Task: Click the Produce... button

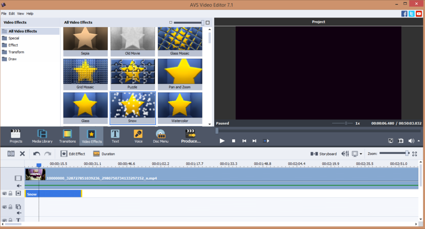Action: [191, 136]
